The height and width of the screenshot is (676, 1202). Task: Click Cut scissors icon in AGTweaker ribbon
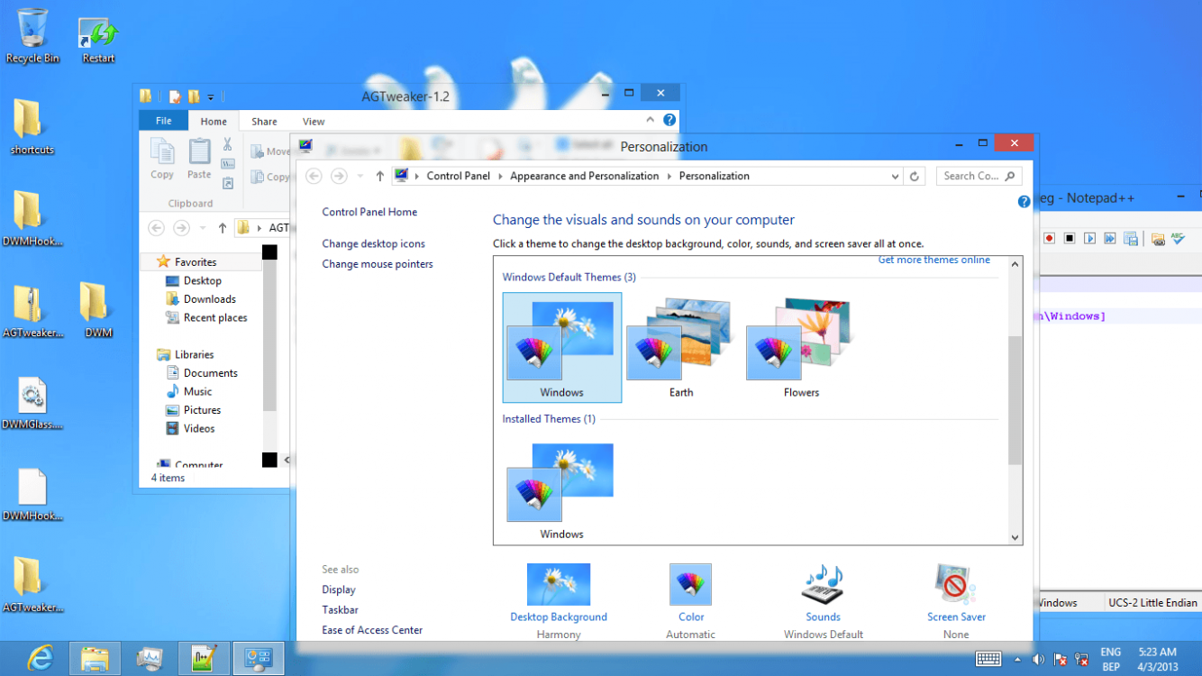(227, 144)
